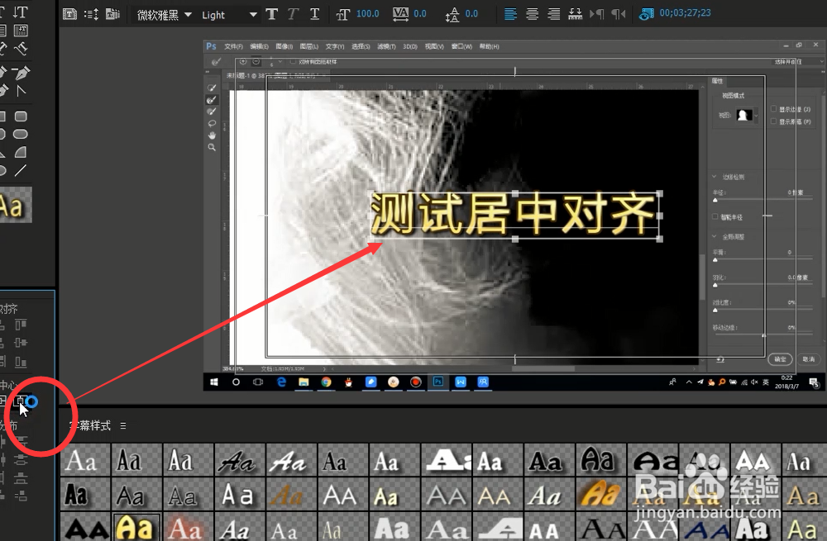Image resolution: width=827 pixels, height=541 pixels.
Task: Select the Vertical Area Type tool
Action: coord(21,30)
